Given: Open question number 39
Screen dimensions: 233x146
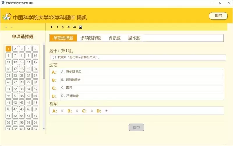Looking at the screenshot, I should point(29,96).
